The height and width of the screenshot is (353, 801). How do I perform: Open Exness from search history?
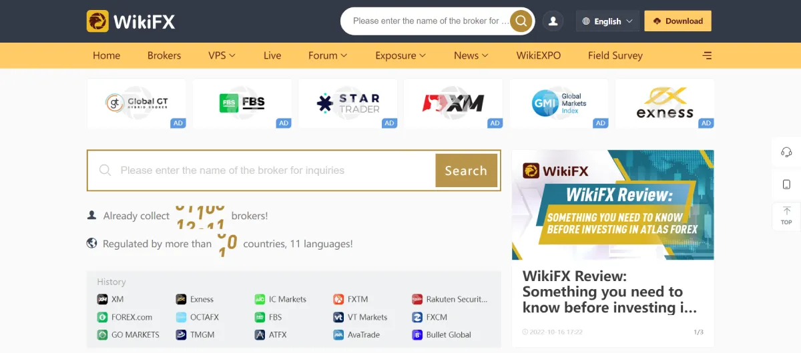(195, 299)
